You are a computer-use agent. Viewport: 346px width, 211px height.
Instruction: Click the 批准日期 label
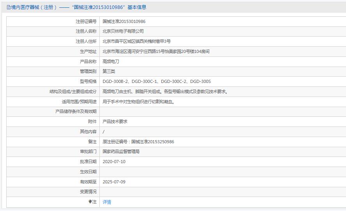88,162
